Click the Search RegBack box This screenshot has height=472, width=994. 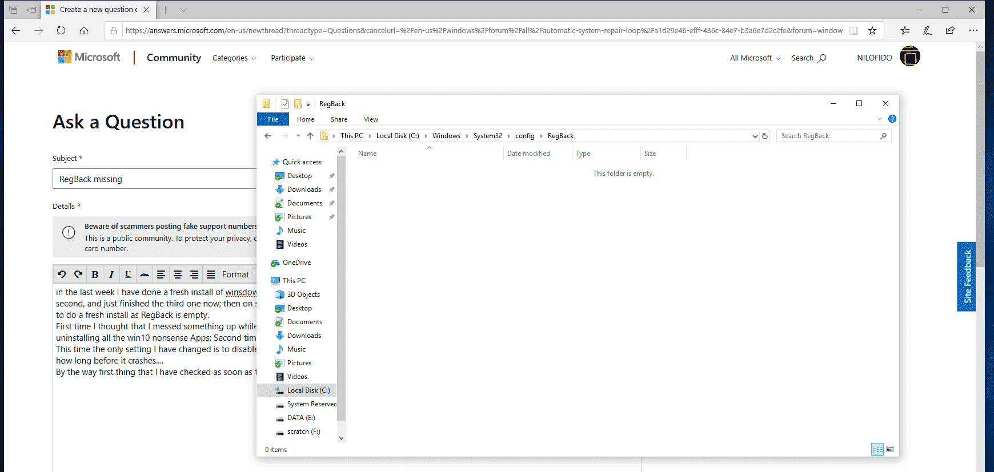pyautogui.click(x=833, y=136)
